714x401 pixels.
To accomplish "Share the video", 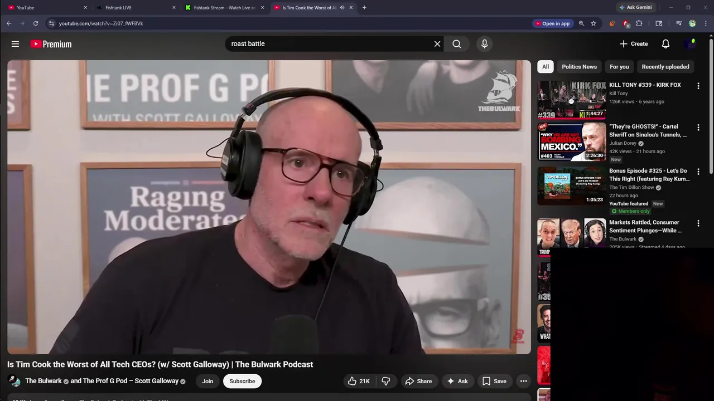I will (x=418, y=381).
